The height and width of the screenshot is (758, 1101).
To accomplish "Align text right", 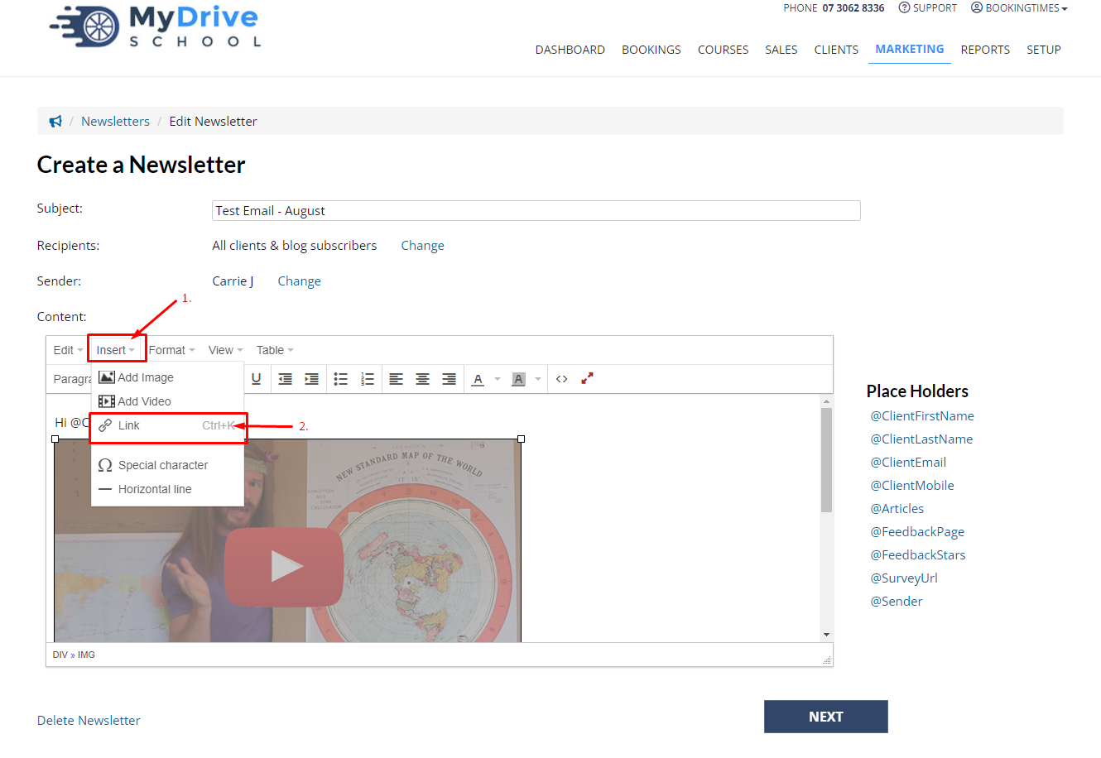I will [x=449, y=379].
